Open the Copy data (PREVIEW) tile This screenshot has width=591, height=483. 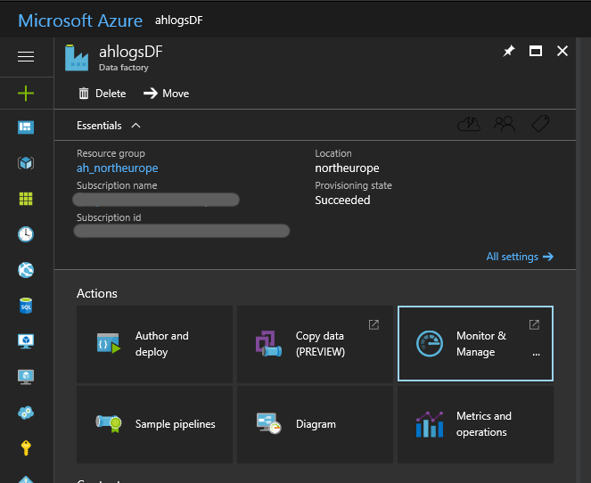click(315, 344)
